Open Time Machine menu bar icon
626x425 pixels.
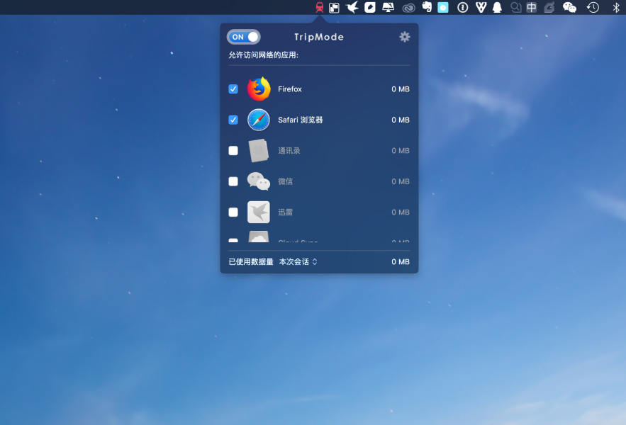pos(593,7)
